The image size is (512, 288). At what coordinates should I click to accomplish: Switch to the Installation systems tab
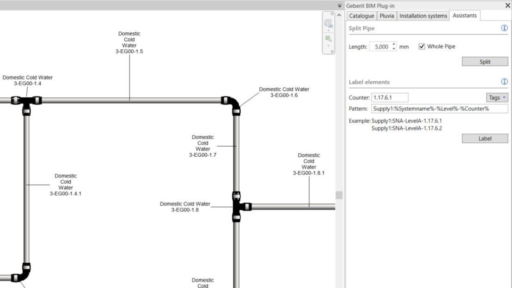[x=423, y=16]
